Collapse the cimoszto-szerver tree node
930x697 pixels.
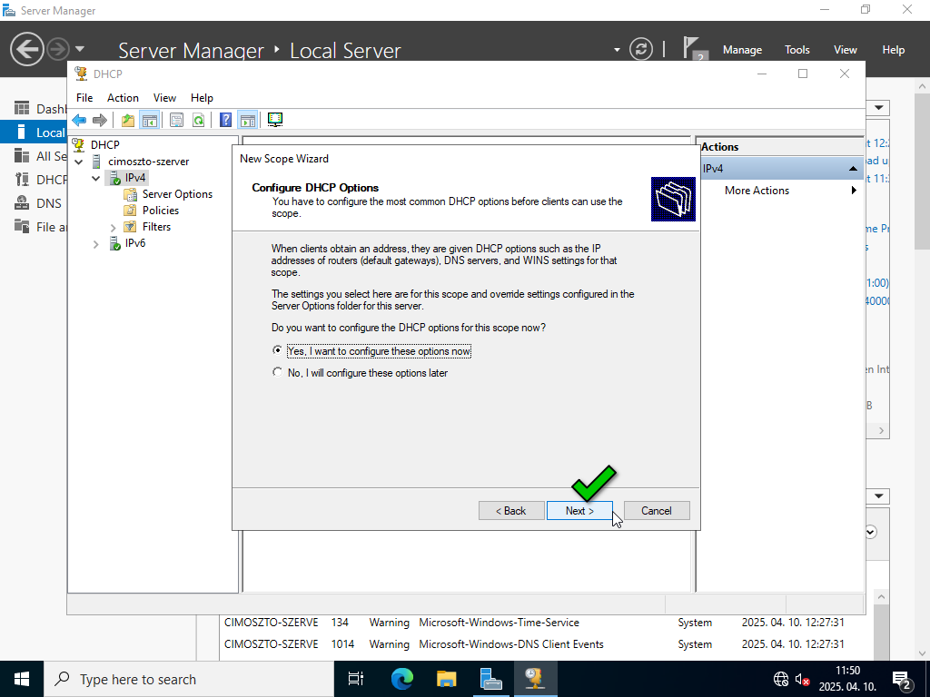pos(79,162)
